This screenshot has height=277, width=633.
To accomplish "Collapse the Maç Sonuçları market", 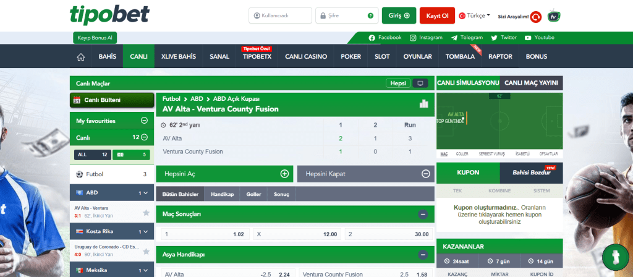I will (423, 214).
